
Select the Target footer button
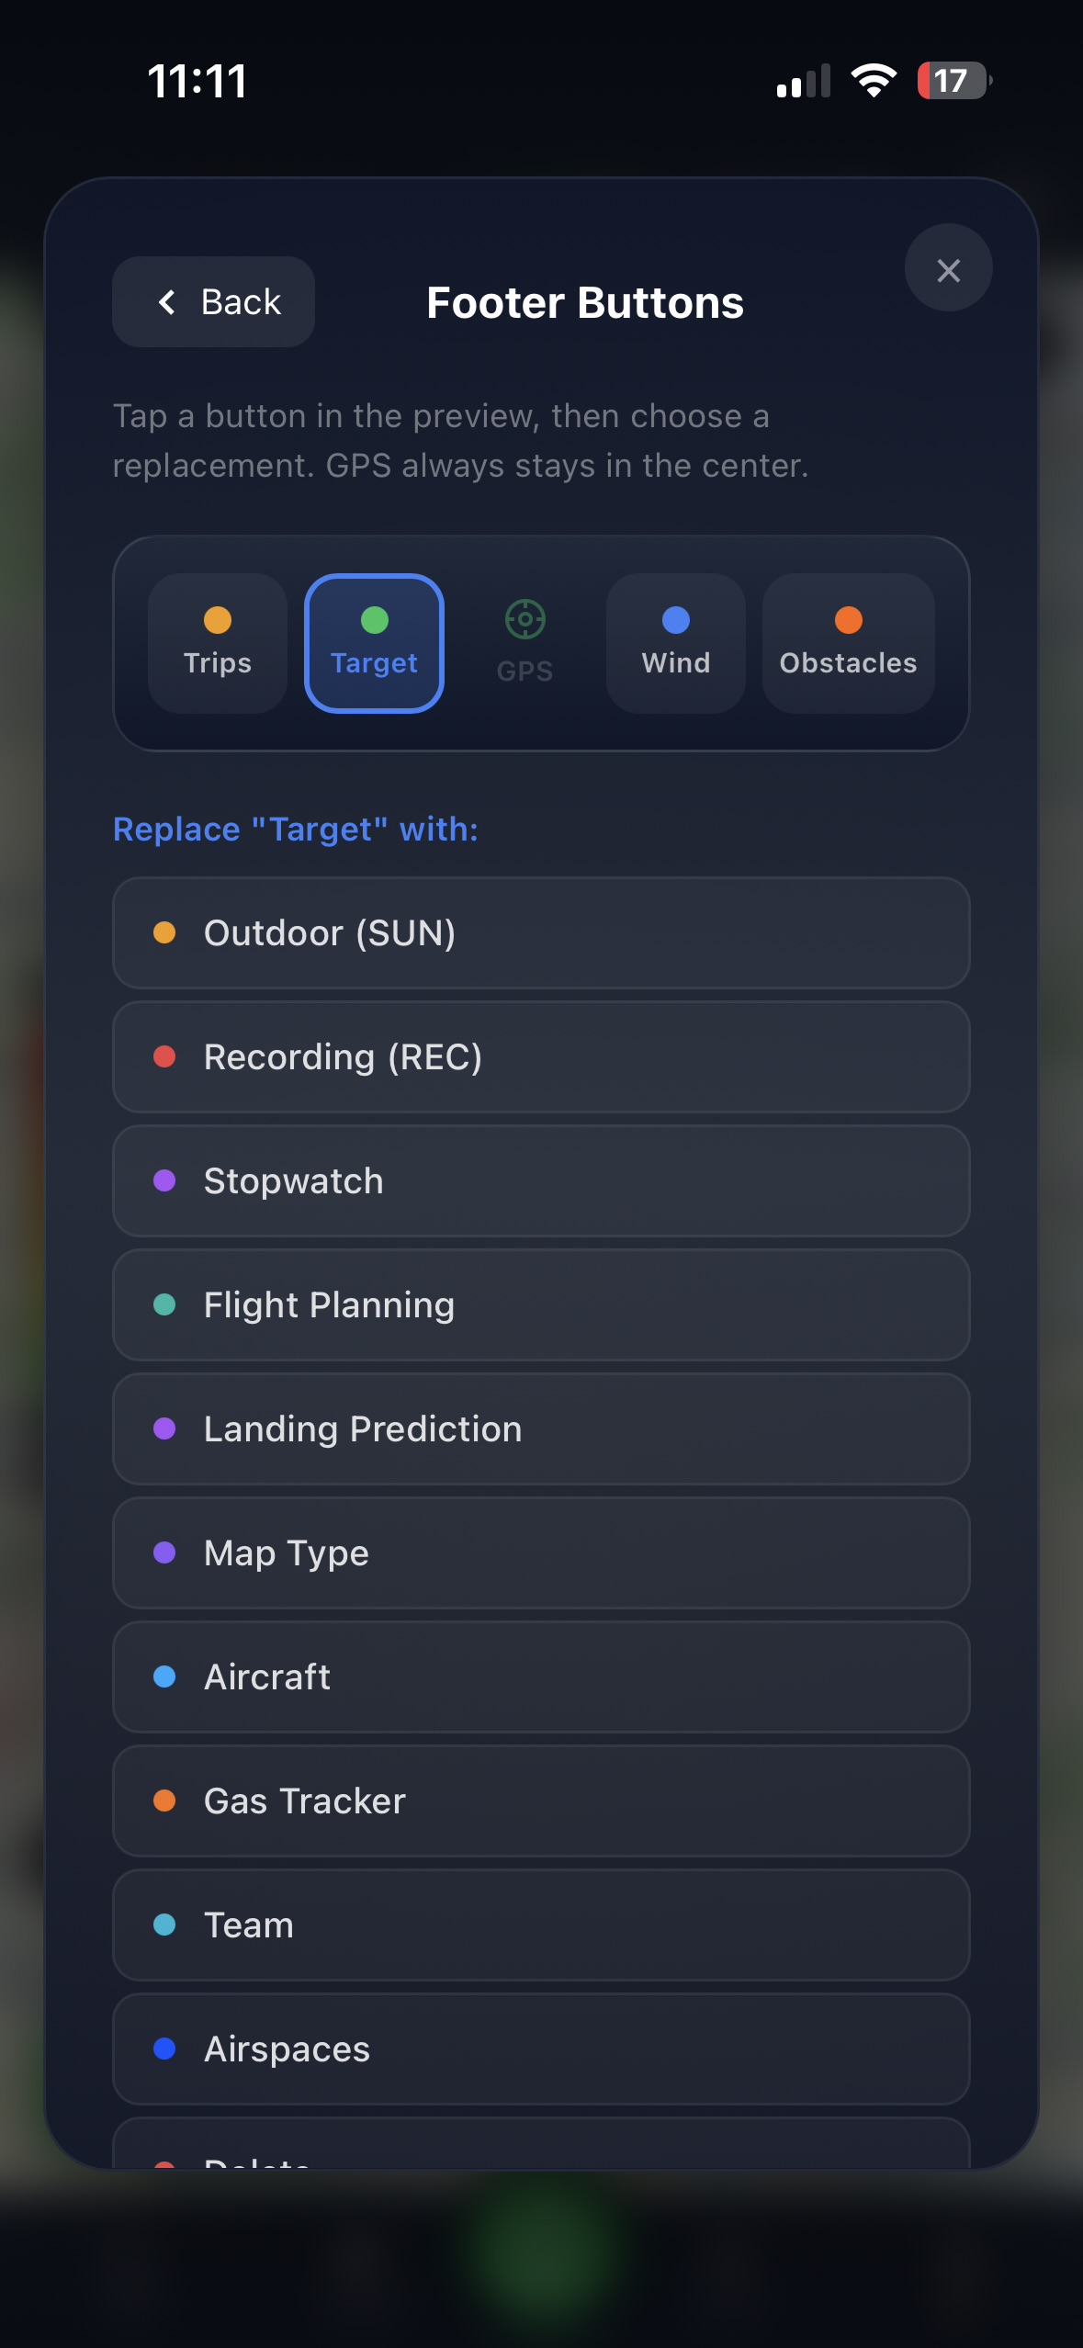[x=374, y=643]
